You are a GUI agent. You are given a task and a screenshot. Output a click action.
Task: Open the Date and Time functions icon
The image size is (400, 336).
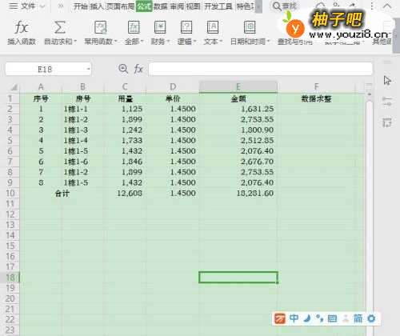[250, 27]
